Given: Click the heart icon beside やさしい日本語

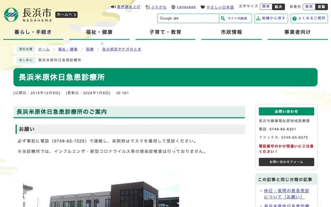Looking at the screenshot, I should pos(203,7).
